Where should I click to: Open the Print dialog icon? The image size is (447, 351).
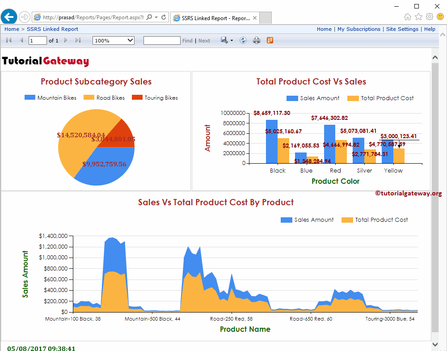point(257,40)
